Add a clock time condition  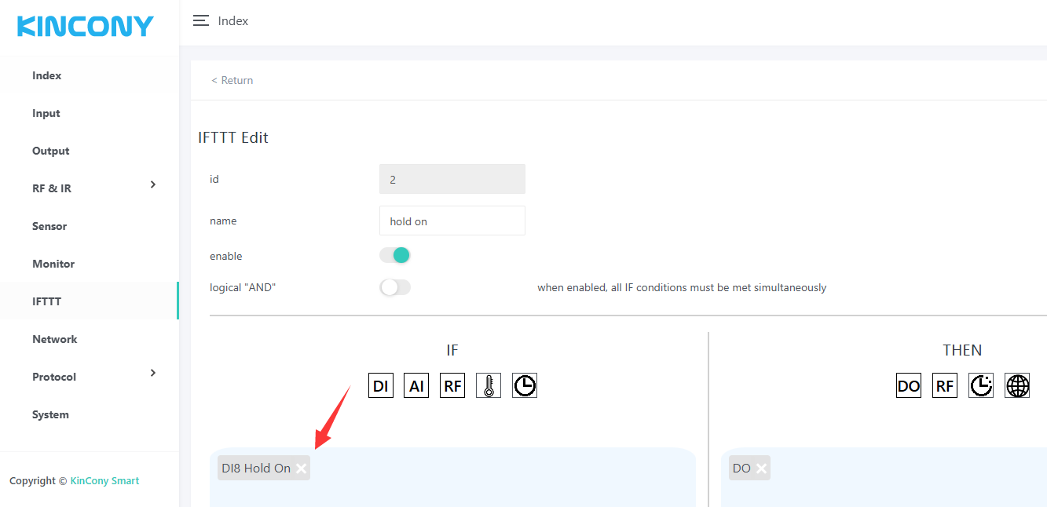click(x=525, y=386)
